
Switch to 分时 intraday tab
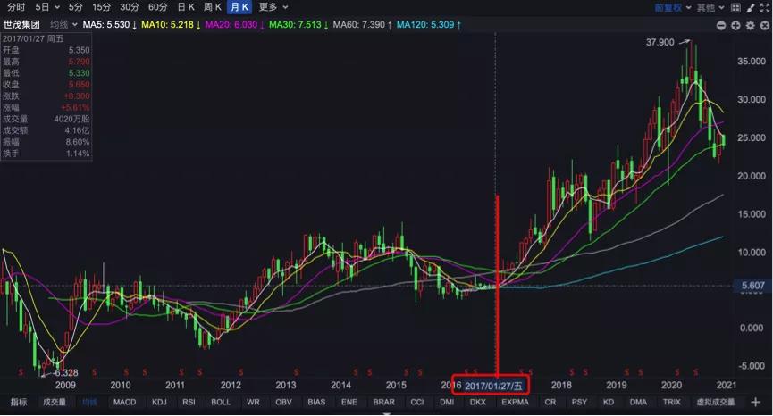tap(16, 7)
